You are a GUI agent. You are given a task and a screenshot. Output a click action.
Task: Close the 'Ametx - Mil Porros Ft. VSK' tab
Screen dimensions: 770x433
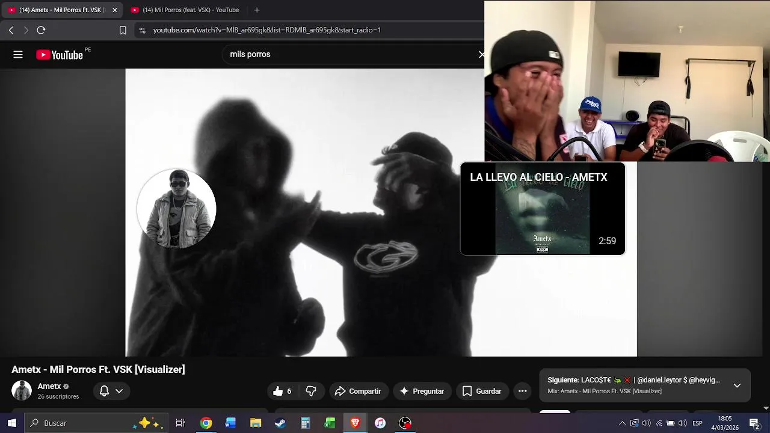coord(114,10)
